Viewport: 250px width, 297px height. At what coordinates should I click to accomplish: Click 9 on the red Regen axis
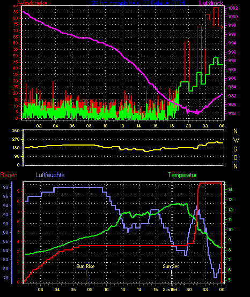[18, 191]
